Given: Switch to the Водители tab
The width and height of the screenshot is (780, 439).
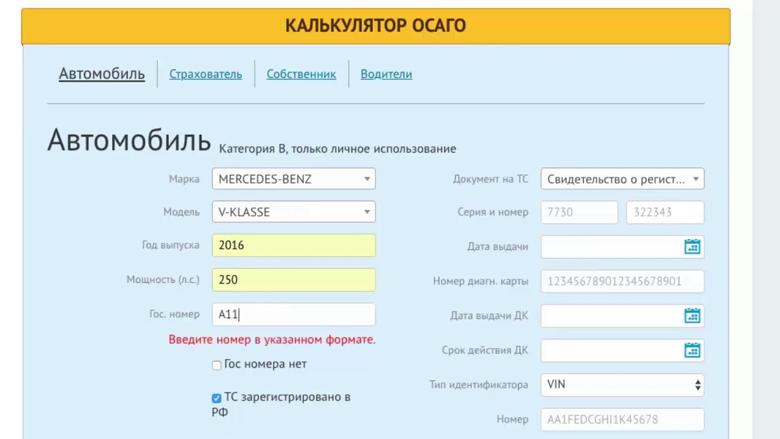Looking at the screenshot, I should (386, 74).
